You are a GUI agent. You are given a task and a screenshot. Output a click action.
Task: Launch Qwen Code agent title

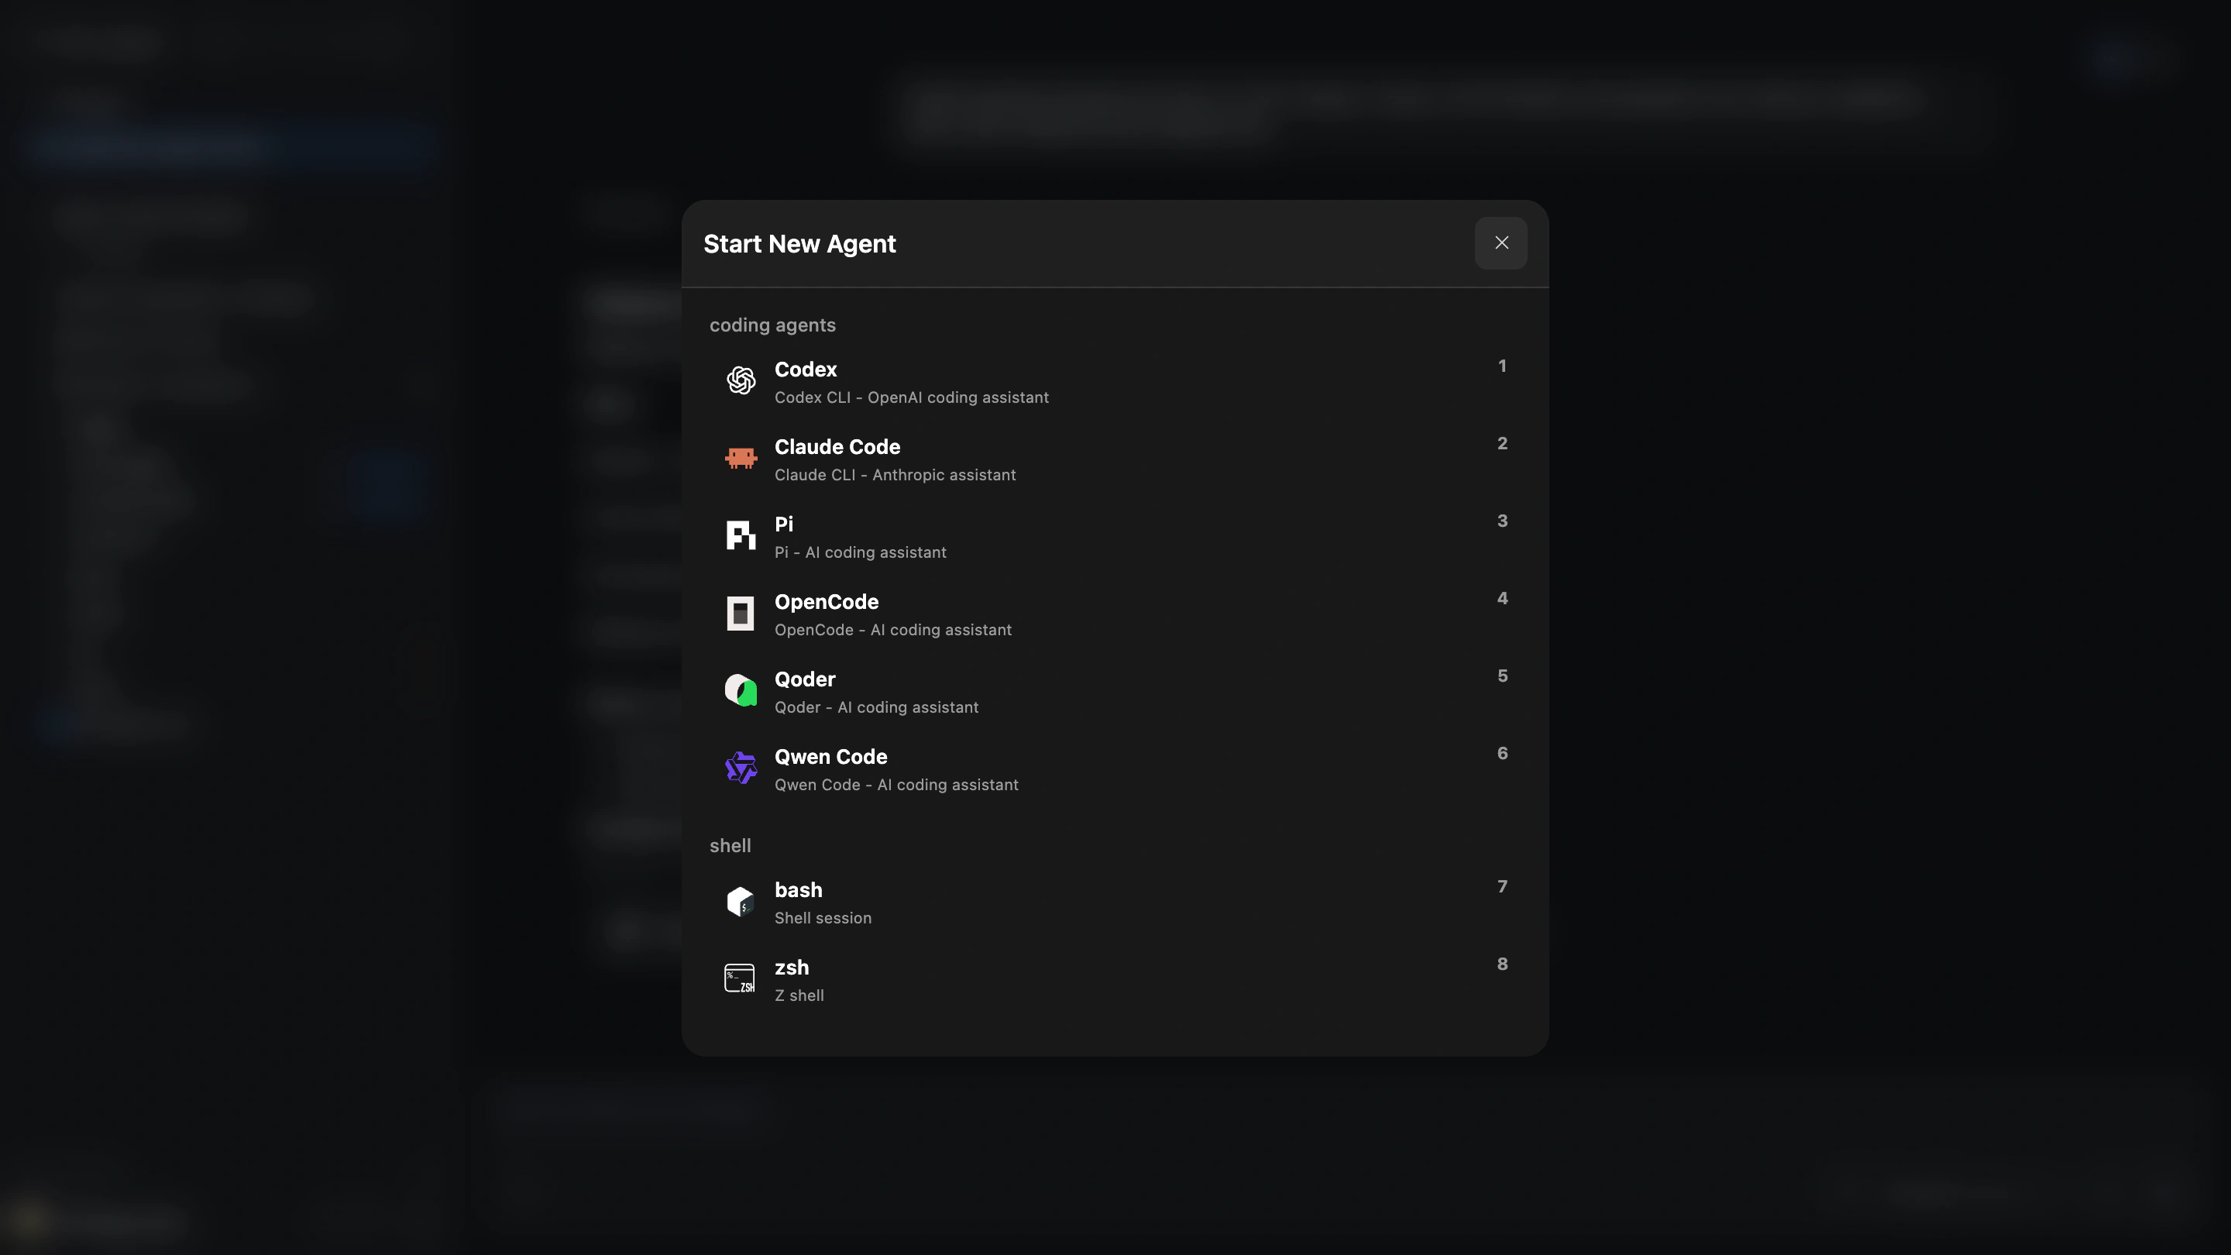(830, 757)
